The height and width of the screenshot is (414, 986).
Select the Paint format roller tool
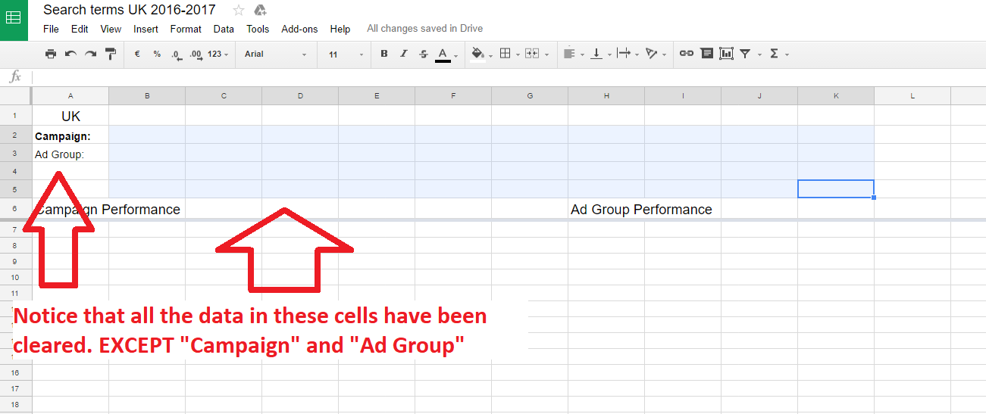(111, 54)
